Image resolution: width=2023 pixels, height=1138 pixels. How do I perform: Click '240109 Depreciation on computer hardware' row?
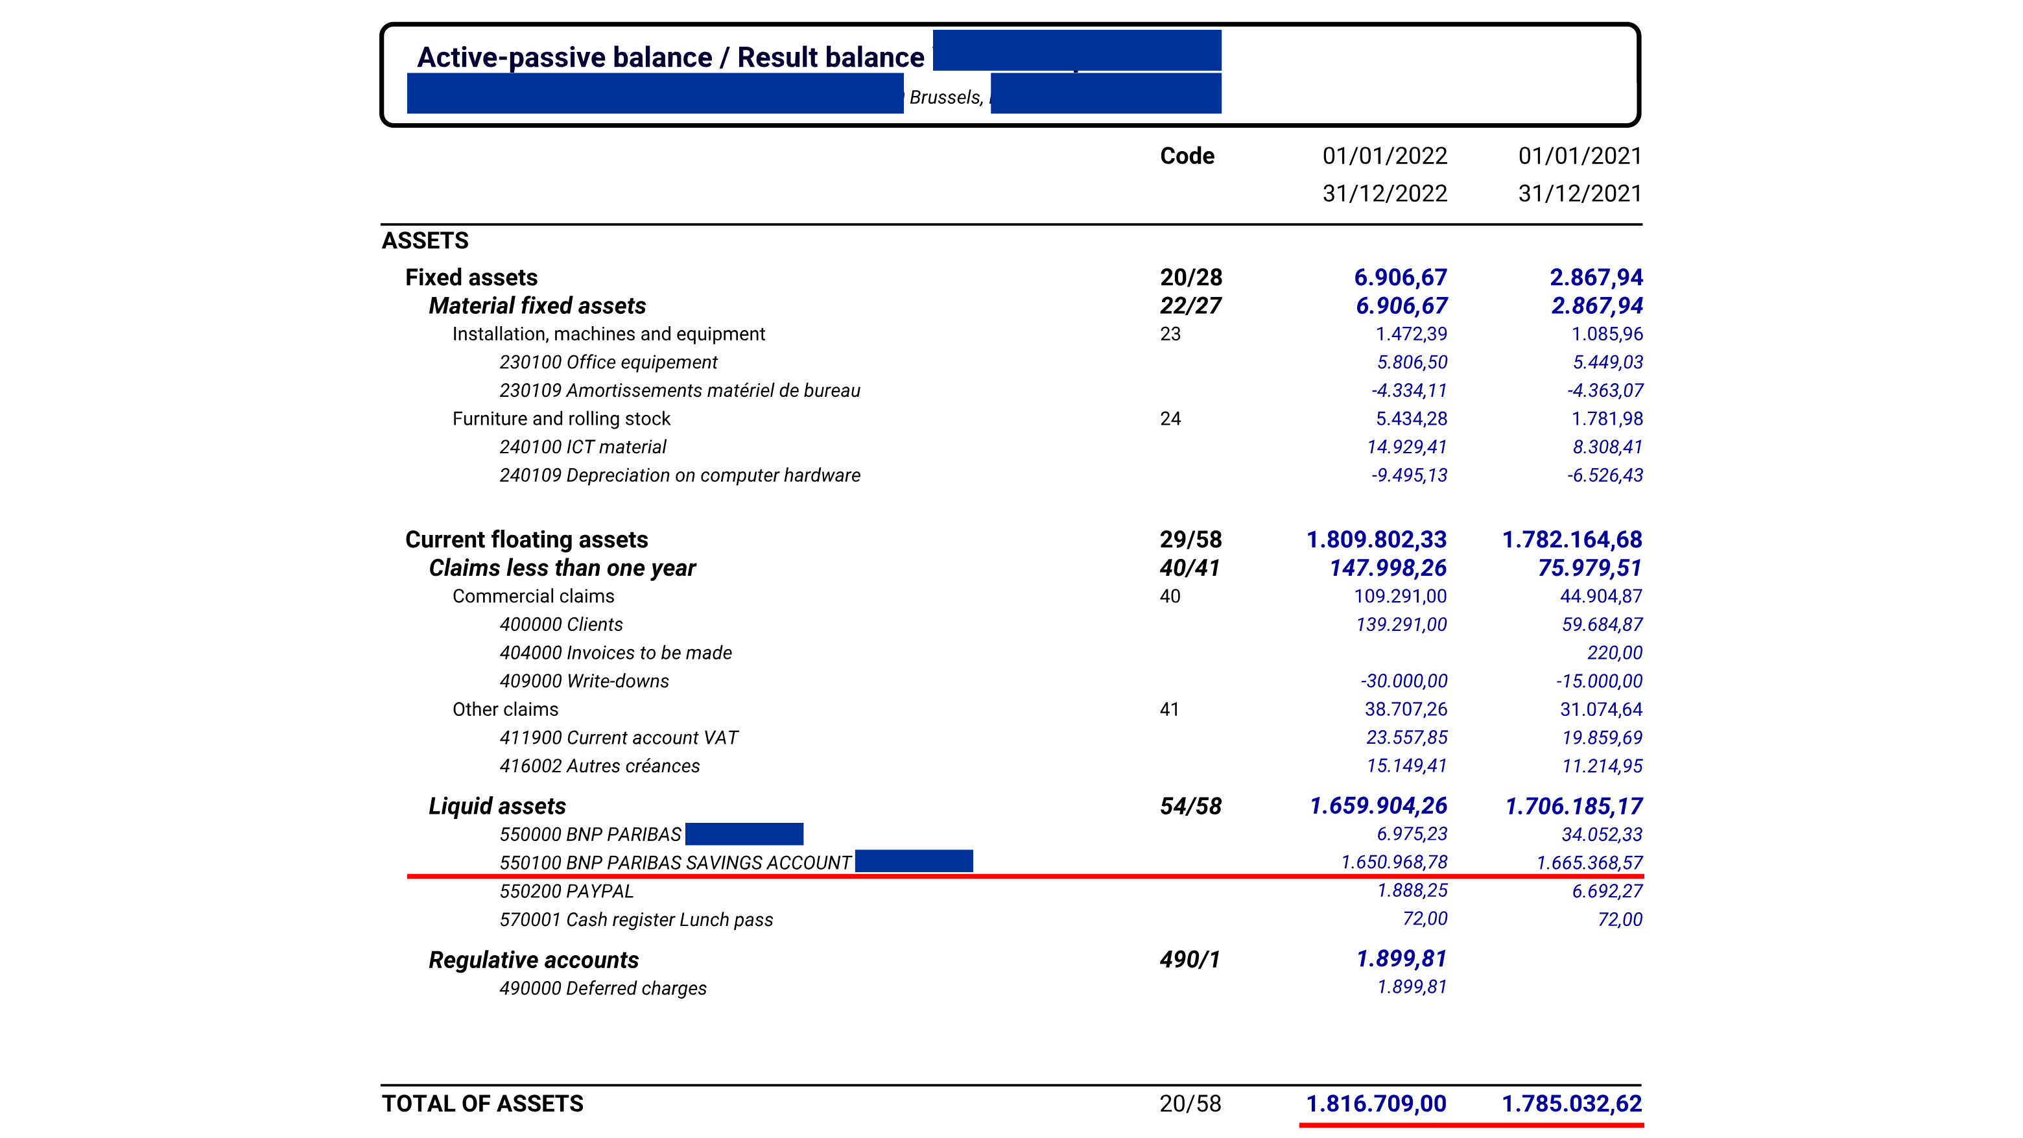680,475
